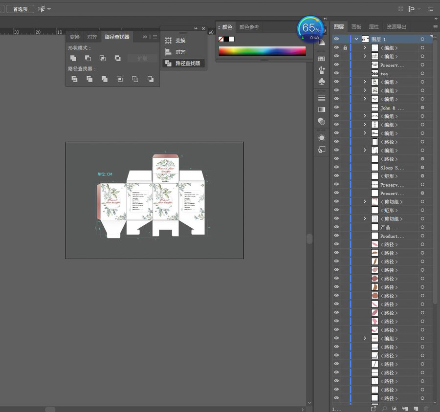Click the None color swatch in Color panel
Image resolution: width=440 pixels, height=412 pixels.
click(221, 39)
